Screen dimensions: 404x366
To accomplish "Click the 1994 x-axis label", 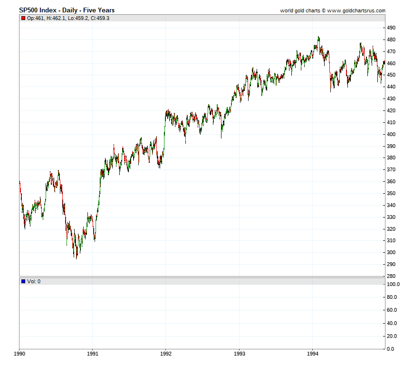I will pyautogui.click(x=313, y=354).
